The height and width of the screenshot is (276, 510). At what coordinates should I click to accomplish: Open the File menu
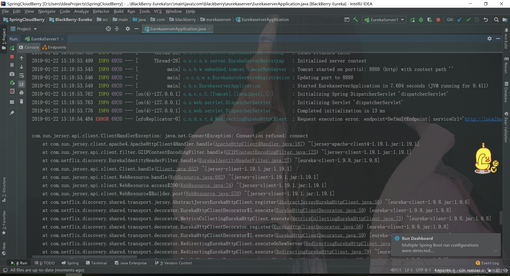tap(5, 11)
